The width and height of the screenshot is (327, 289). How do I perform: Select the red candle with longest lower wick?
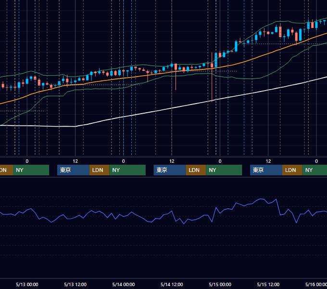pos(212,66)
